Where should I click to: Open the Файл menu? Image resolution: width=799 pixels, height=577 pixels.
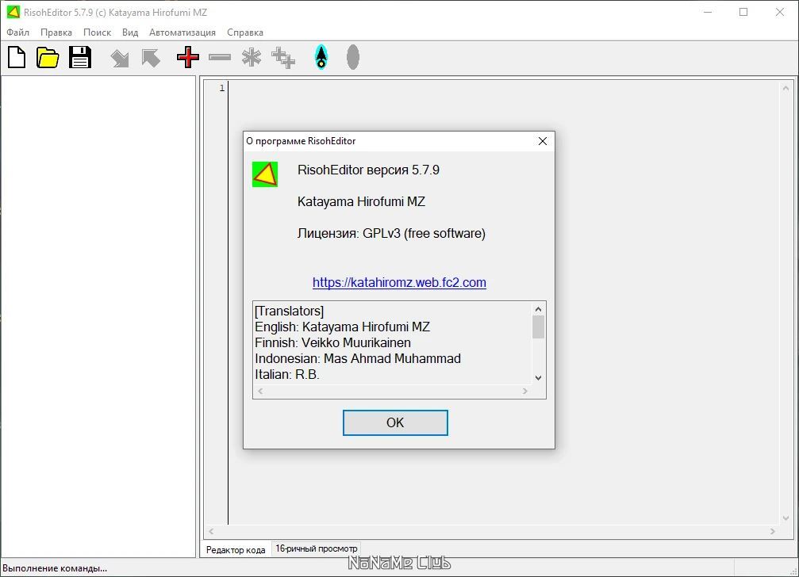coord(17,32)
